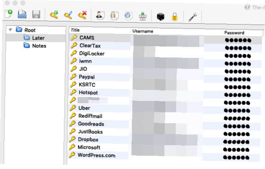This screenshot has height=169, width=265.
Task: Lock the database with the padlock icon
Action: click(175, 17)
